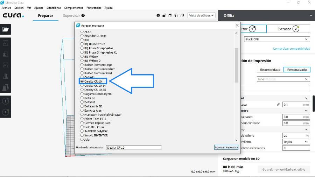Open the Comprobar compatibilidad link
The height and width of the screenshot is (177, 315).
coord(291,49)
